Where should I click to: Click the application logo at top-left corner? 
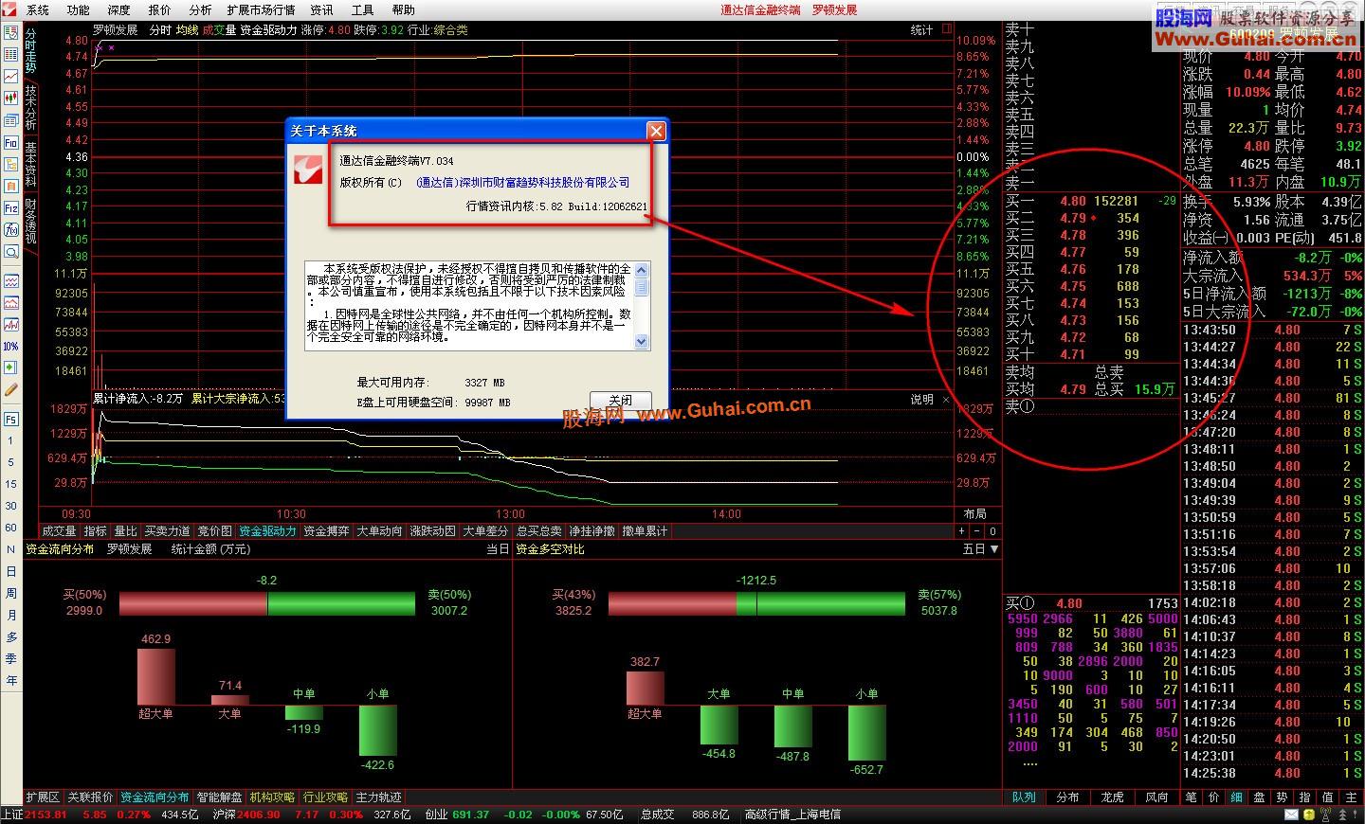click(9, 9)
